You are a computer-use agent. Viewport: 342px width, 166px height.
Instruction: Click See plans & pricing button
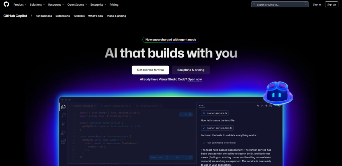point(191,70)
